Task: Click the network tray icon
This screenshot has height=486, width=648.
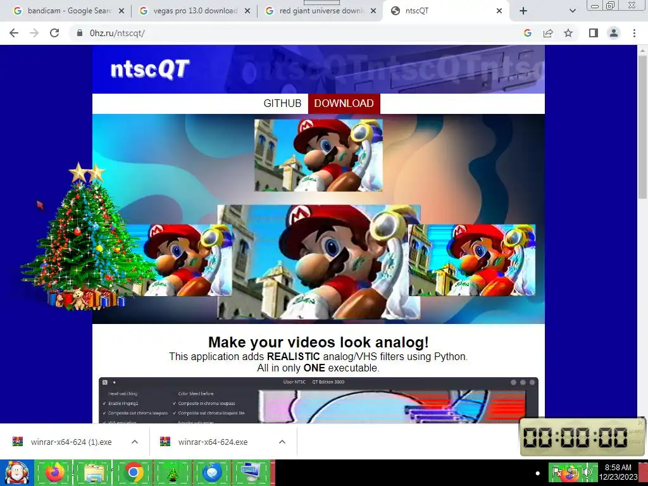Action: [572, 473]
